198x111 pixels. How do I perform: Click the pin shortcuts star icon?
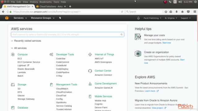pyautogui.click(x=60, y=18)
